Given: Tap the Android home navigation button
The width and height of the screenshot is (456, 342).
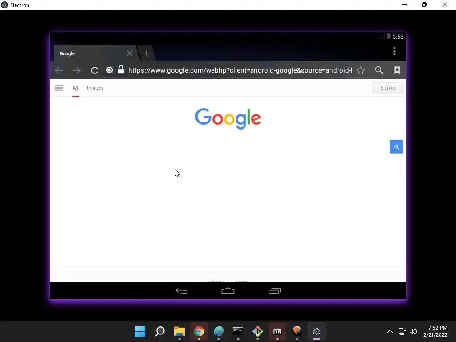Looking at the screenshot, I should [228, 291].
